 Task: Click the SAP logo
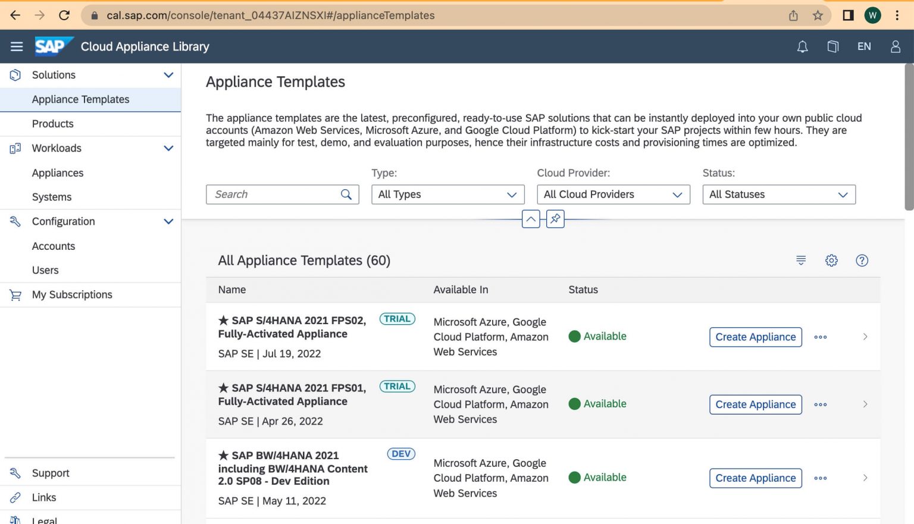point(53,46)
